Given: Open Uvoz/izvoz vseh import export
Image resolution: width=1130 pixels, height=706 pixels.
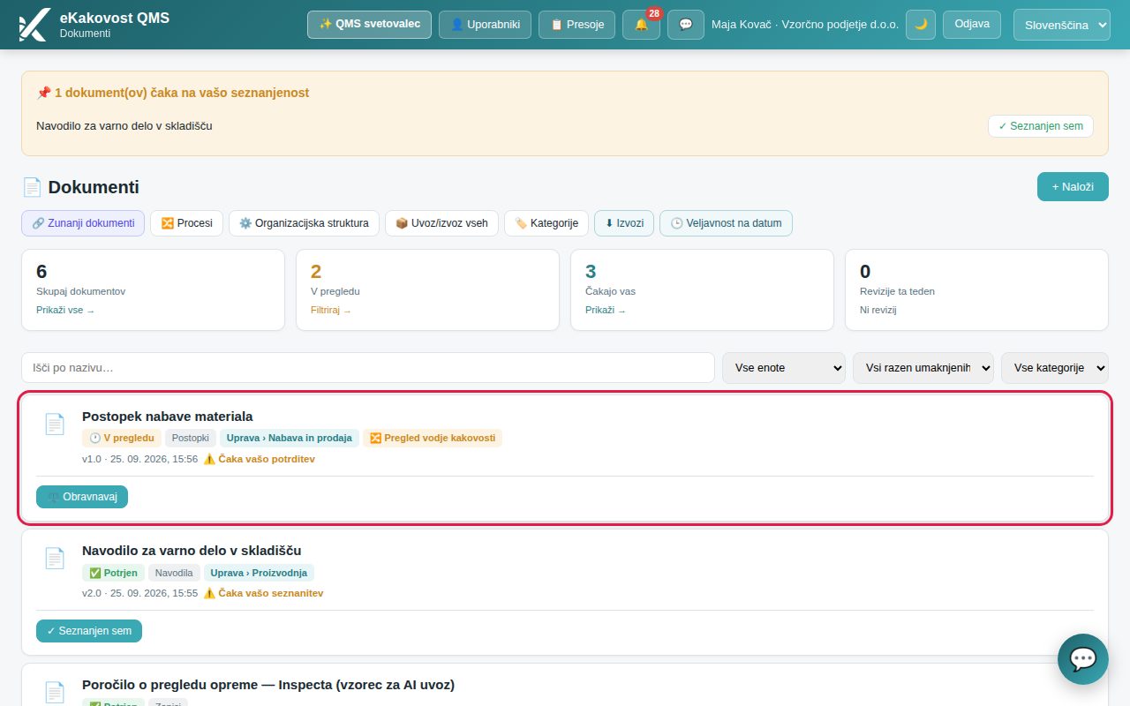Looking at the screenshot, I should [441, 223].
